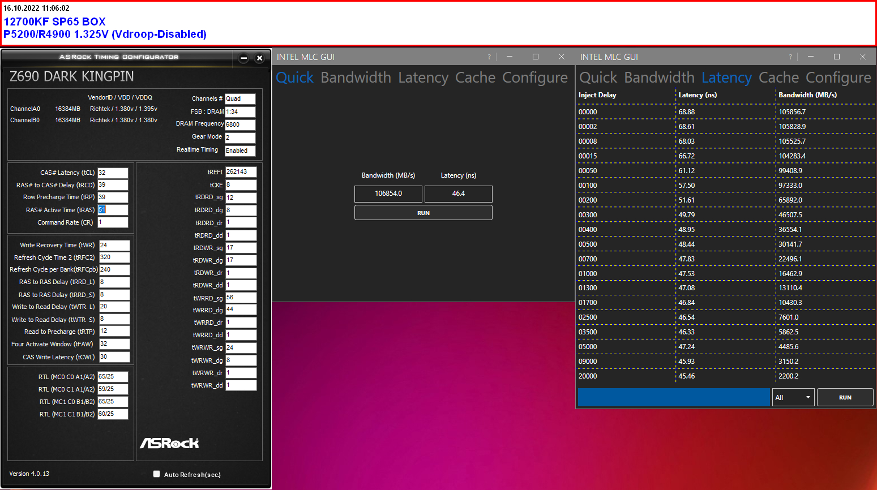Switch to the Latency tab in the MLC window showing Quick results
Screen dimensions: 877x490
click(423, 78)
